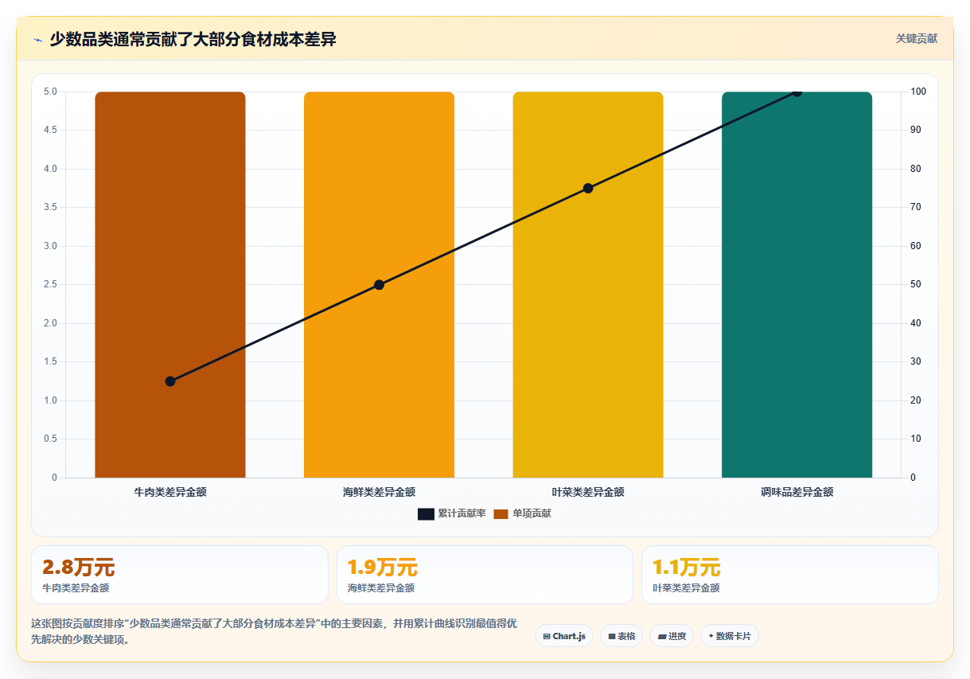Click the 数据卡片 chip icon

711,636
